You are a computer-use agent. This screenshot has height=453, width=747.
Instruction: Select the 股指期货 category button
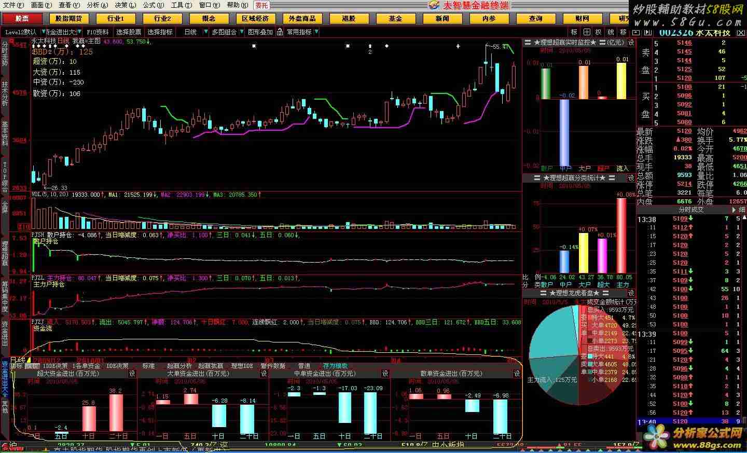point(69,18)
